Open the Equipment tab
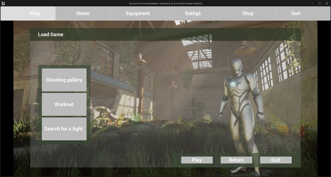This screenshot has height=177, width=331. 138,14
